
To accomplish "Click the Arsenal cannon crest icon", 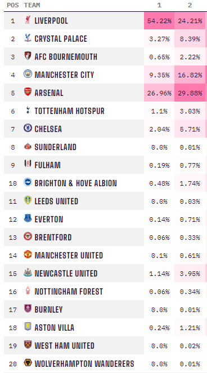I will [28, 92].
